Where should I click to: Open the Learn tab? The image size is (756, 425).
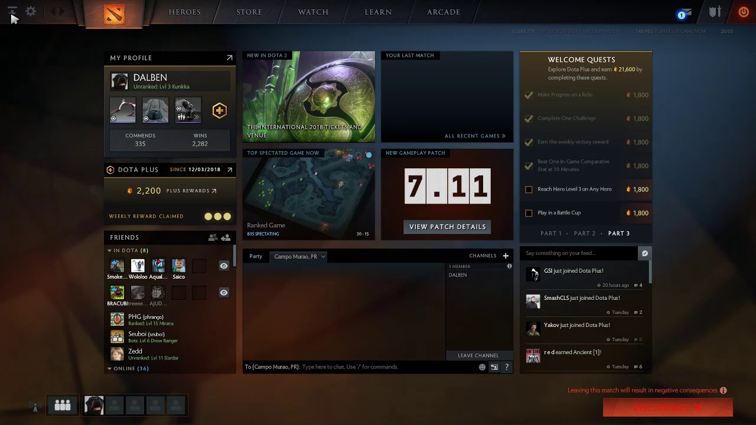point(378,12)
